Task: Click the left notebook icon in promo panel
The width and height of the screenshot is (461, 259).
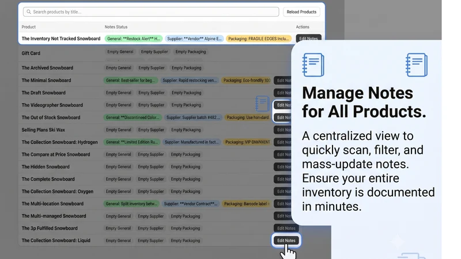Action: (x=313, y=64)
